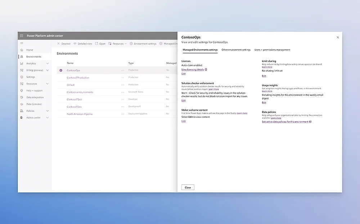This screenshot has width=360, height=224.
Task: Expand the Policies section chevron
Action: coord(48,111)
